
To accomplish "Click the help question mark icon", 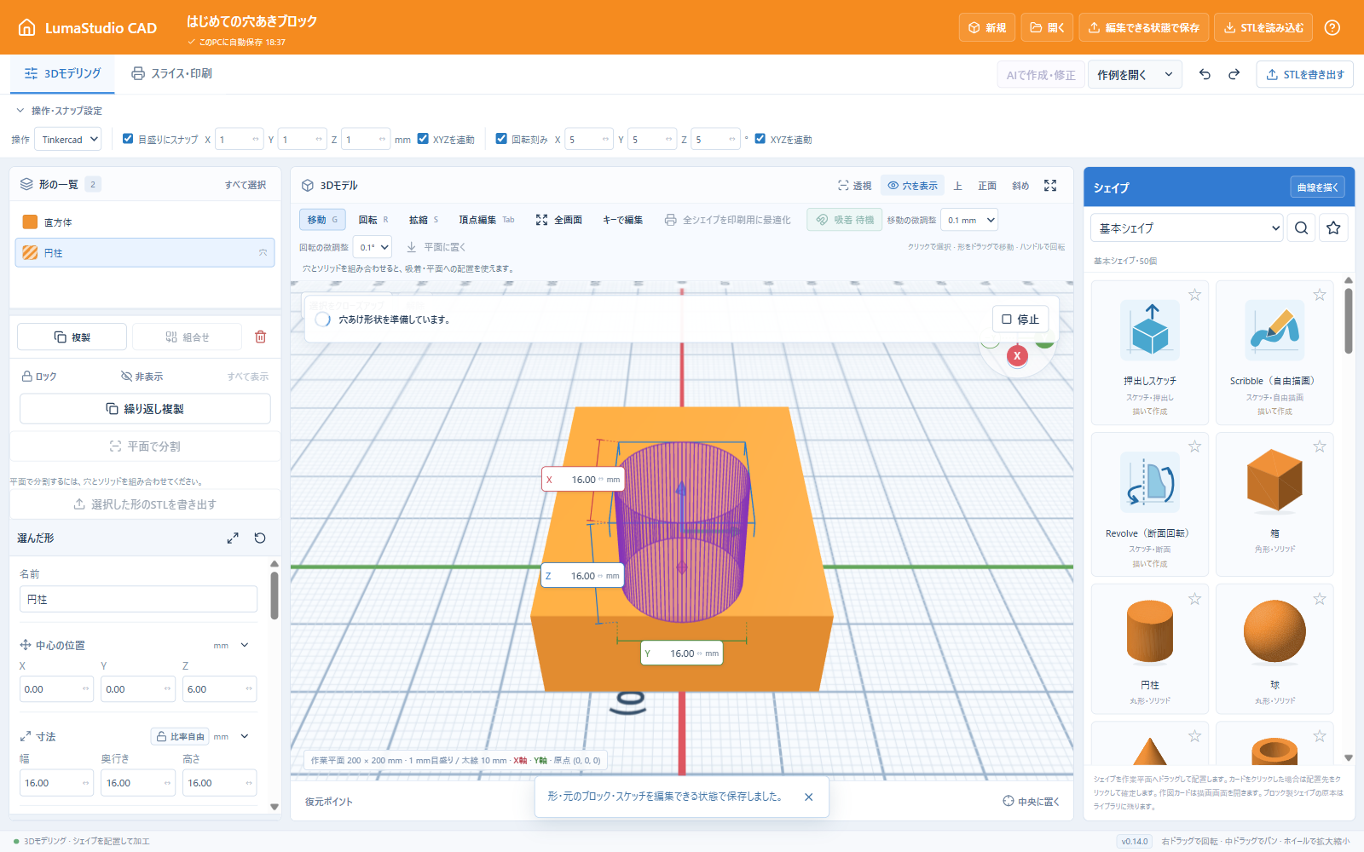I will [x=1332, y=27].
